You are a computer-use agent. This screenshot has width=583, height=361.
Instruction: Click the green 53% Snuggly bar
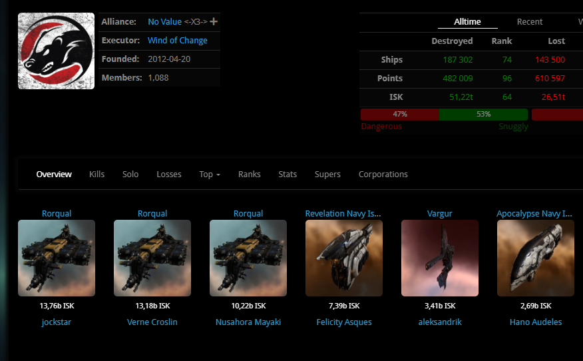(x=483, y=114)
